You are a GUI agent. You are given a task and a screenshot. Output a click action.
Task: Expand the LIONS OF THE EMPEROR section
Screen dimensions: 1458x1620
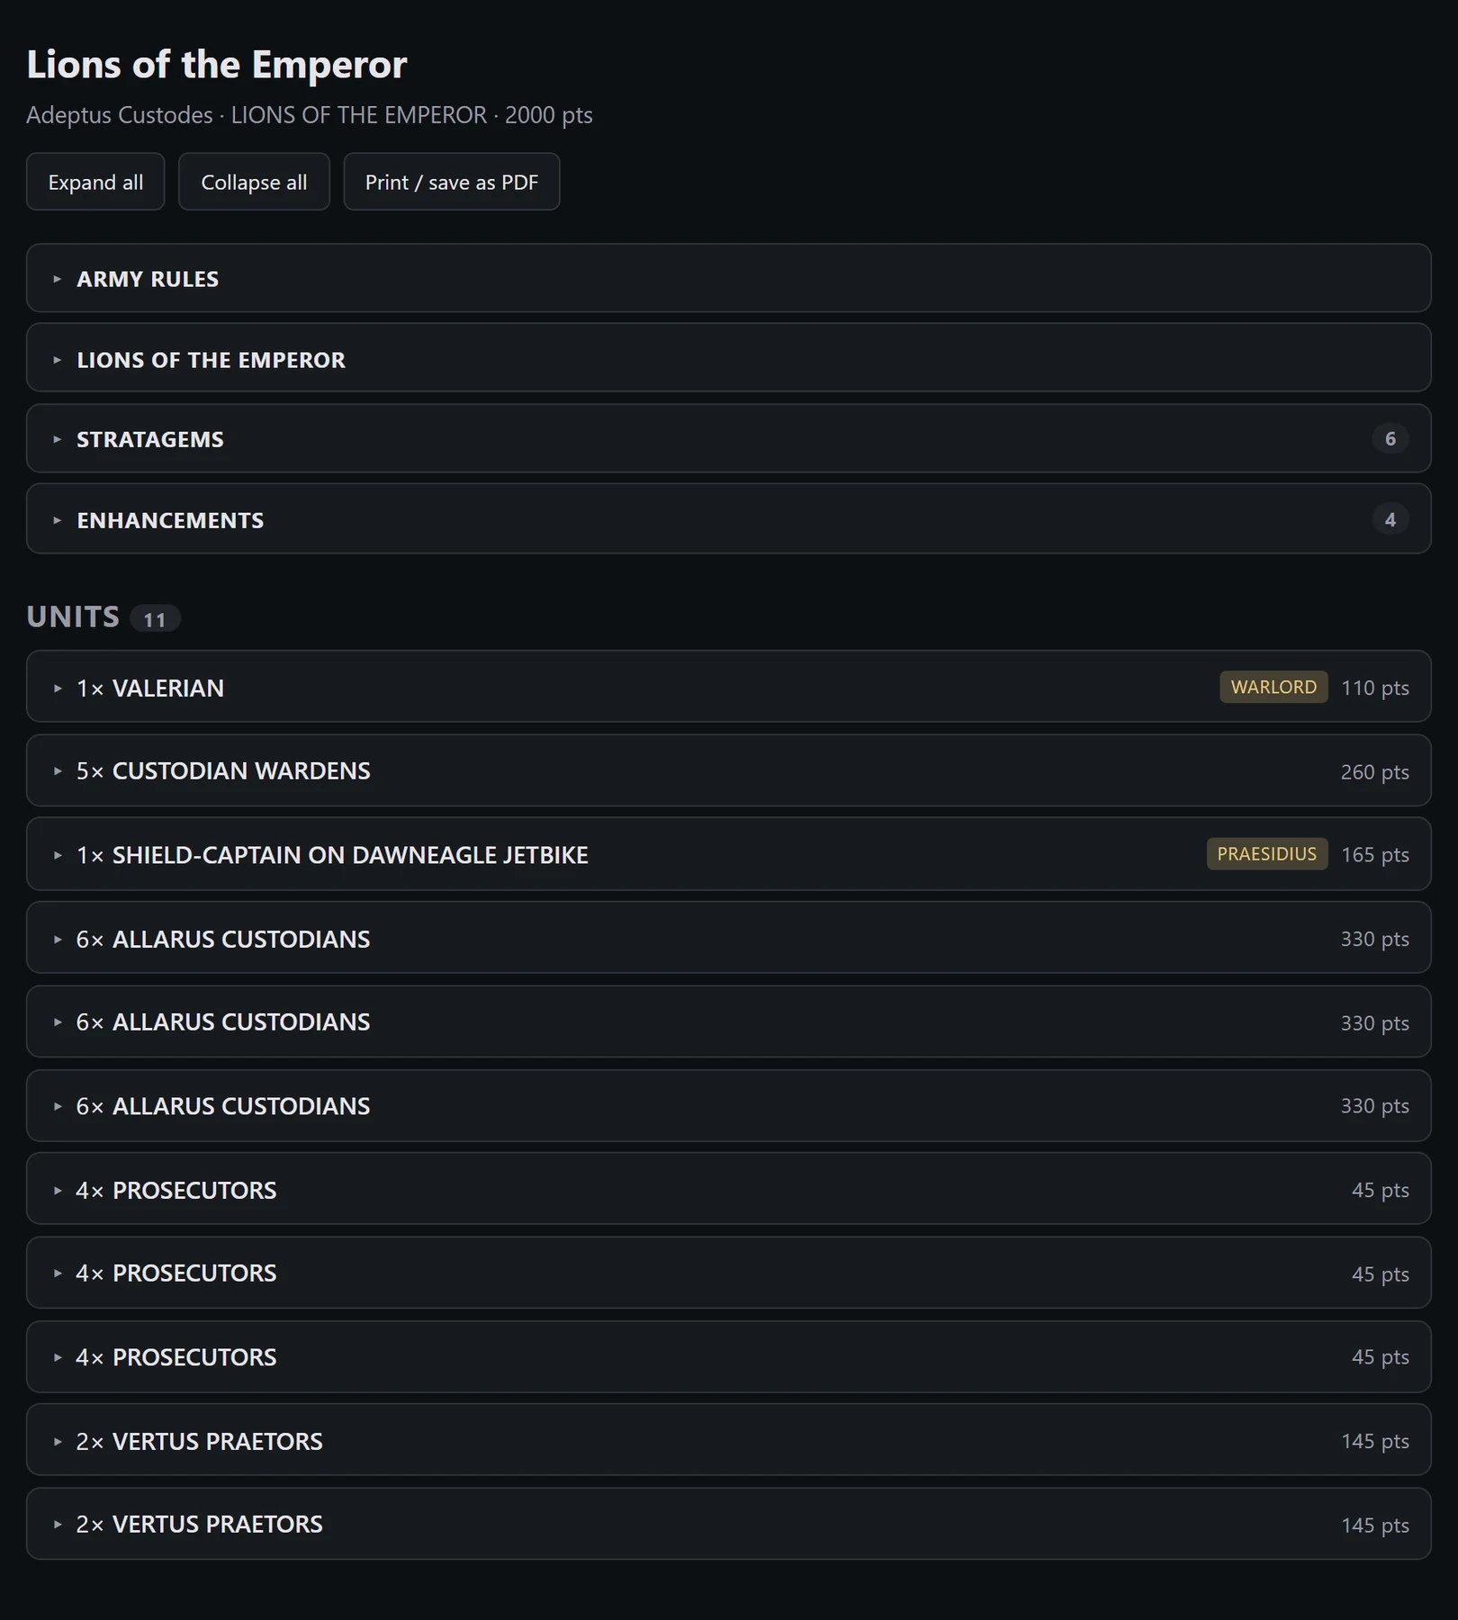[x=729, y=358]
